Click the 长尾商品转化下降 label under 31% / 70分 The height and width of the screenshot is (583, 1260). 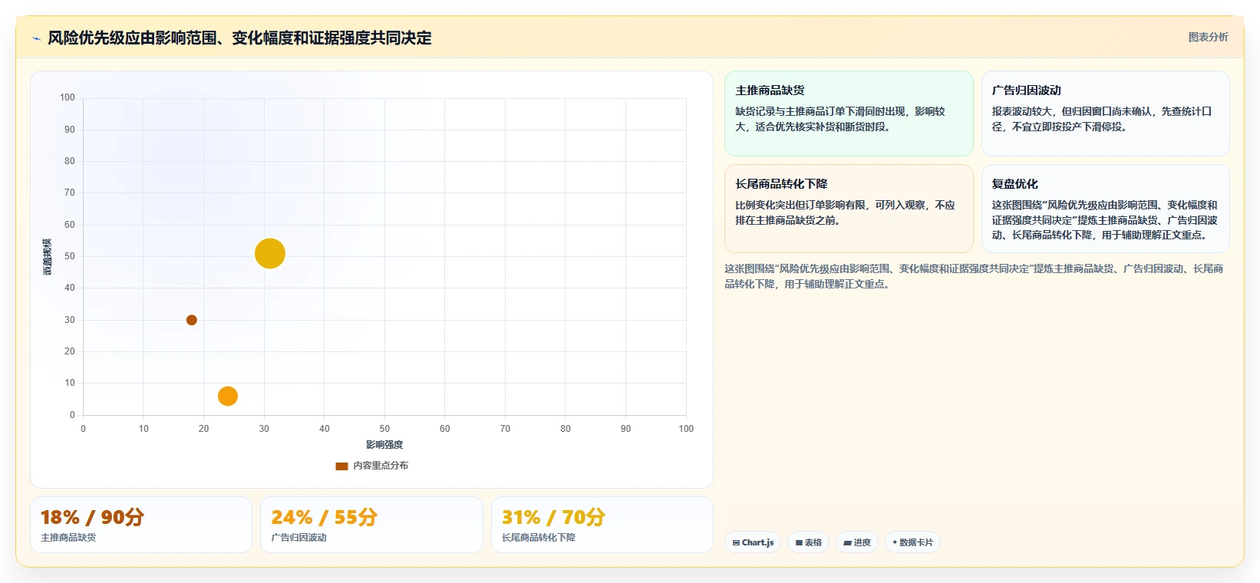[x=539, y=538]
